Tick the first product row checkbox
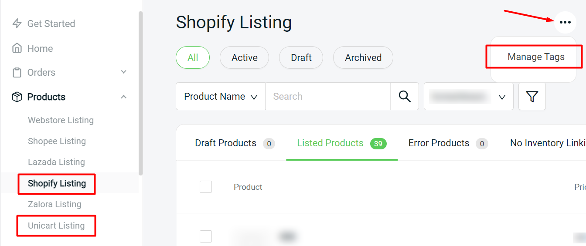This screenshot has width=586, height=246. point(206,236)
